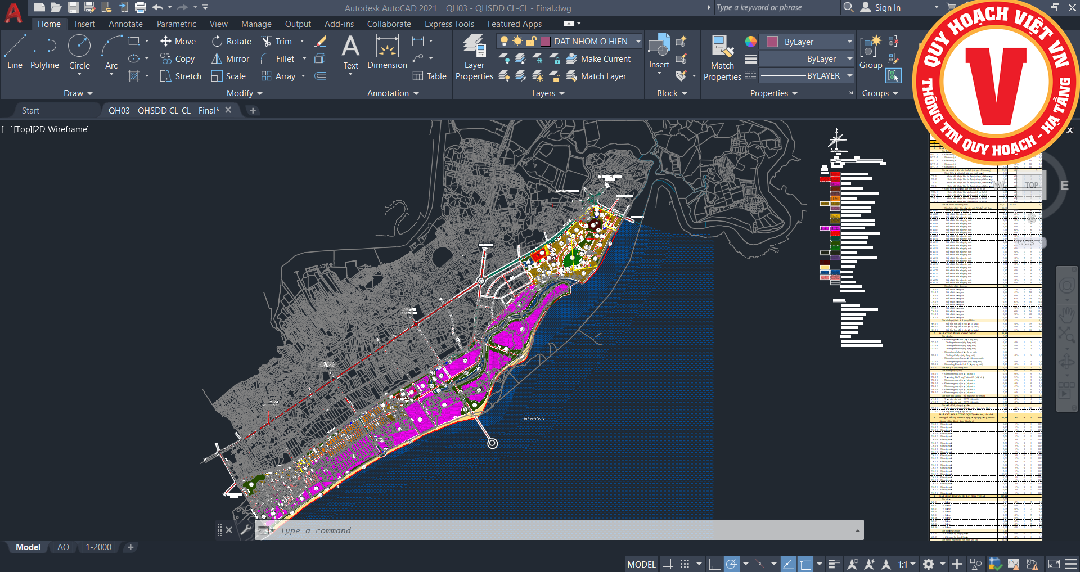Click the Match Properties tool
This screenshot has height=572, width=1080.
722,57
